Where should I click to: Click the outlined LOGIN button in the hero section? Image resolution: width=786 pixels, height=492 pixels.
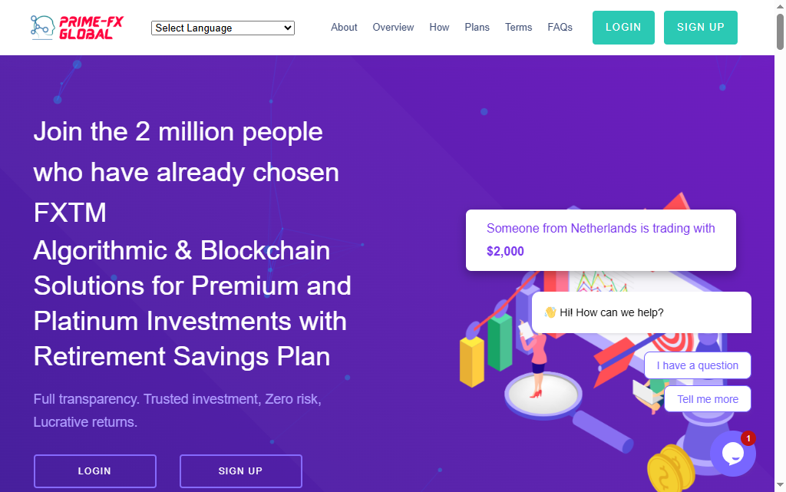pos(95,471)
